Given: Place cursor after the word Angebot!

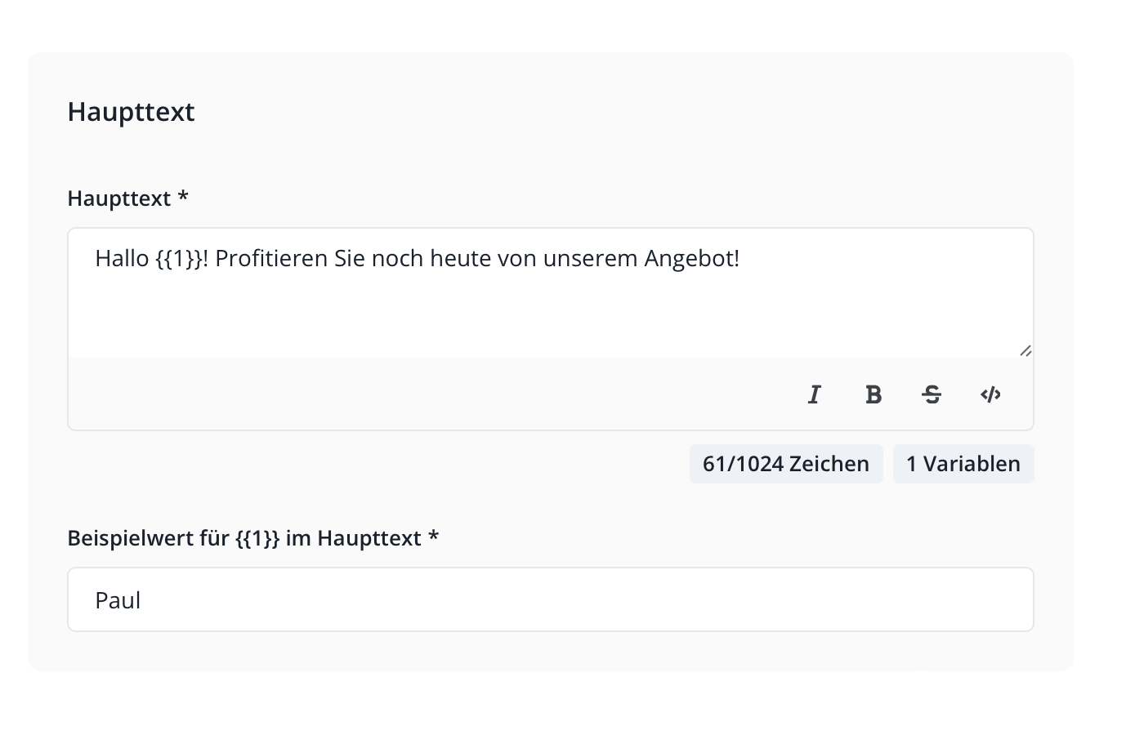Looking at the screenshot, I should (x=741, y=259).
